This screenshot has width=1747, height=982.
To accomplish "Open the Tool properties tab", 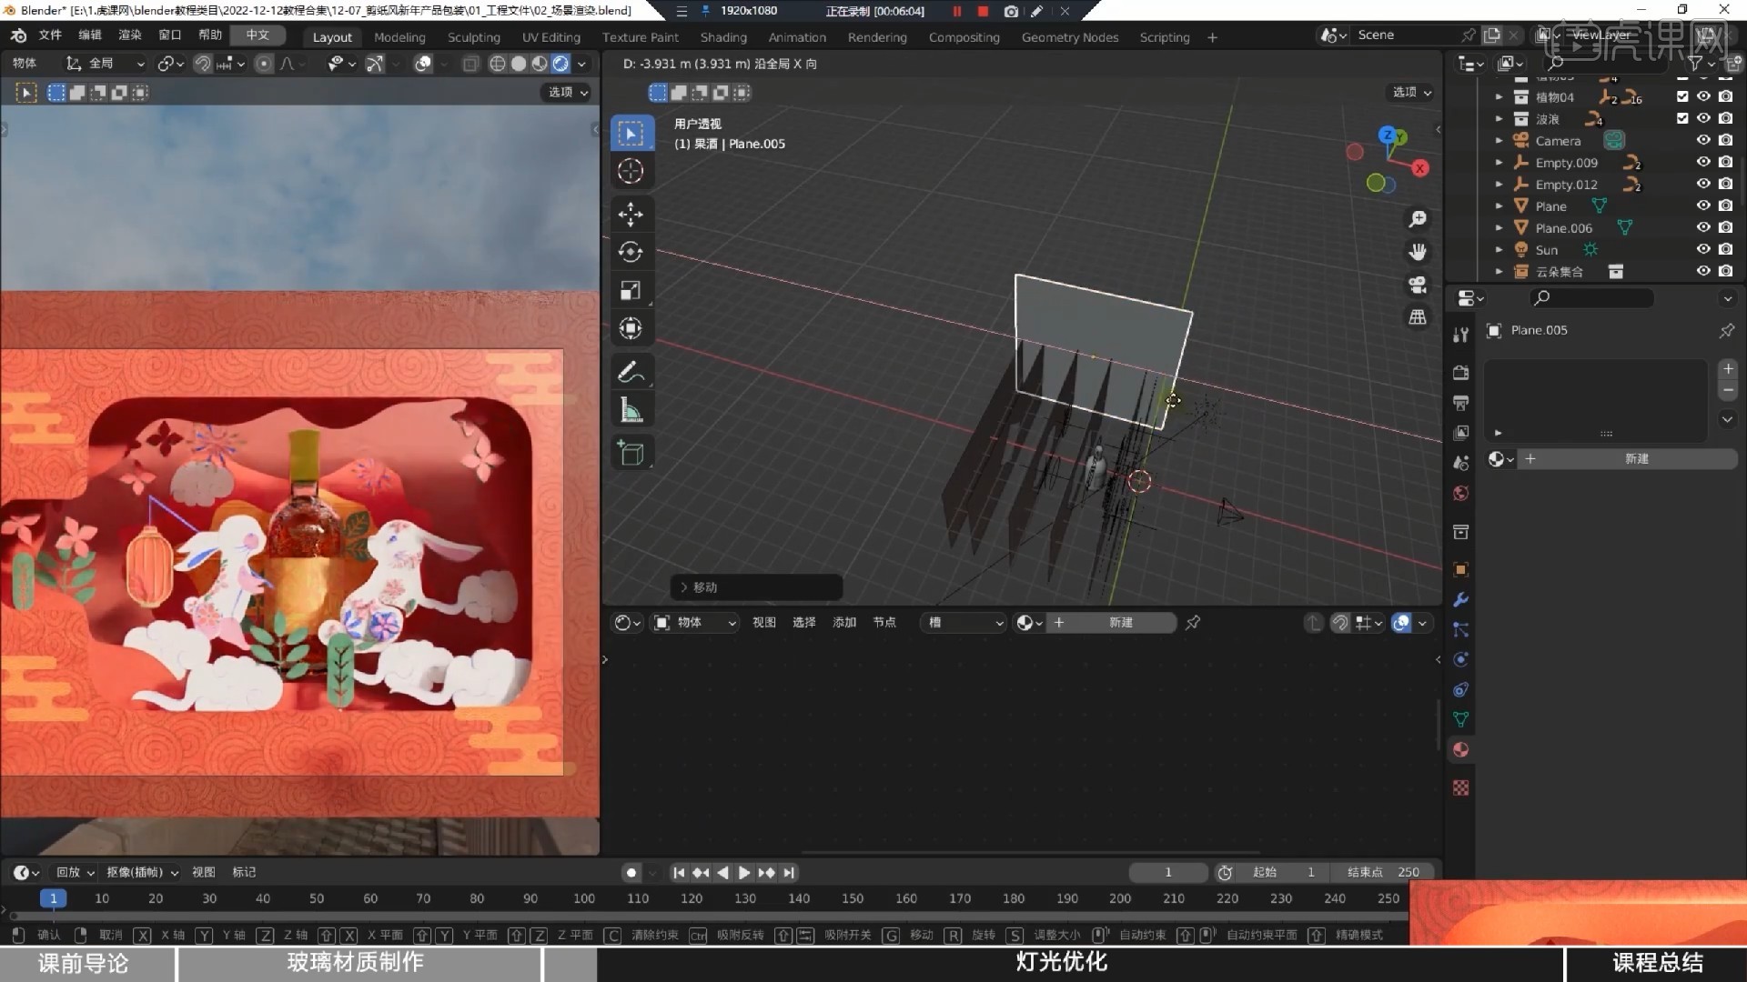I will coord(1461,335).
